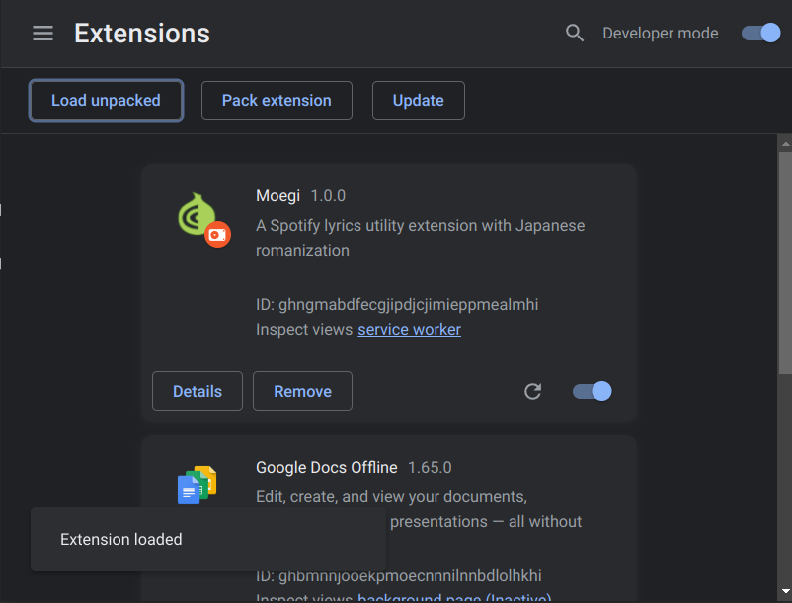Disable the Moegi extension toggle
The image size is (792, 603).
click(x=592, y=391)
